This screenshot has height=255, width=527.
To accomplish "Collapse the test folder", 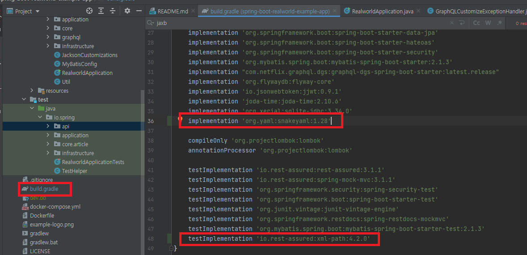I will click(x=24, y=99).
